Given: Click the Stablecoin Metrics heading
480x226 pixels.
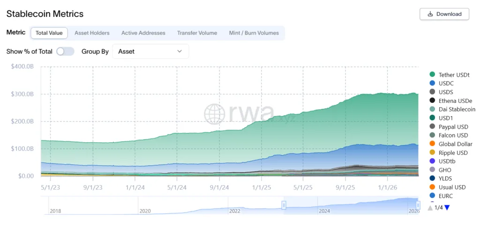Looking at the screenshot, I should [x=45, y=14].
